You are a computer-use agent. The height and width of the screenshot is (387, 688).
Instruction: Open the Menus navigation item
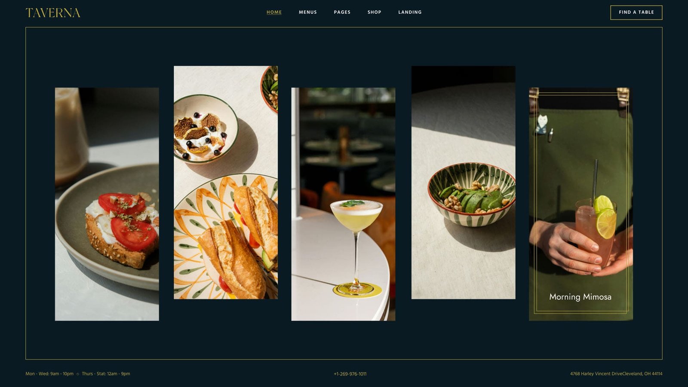coord(308,12)
